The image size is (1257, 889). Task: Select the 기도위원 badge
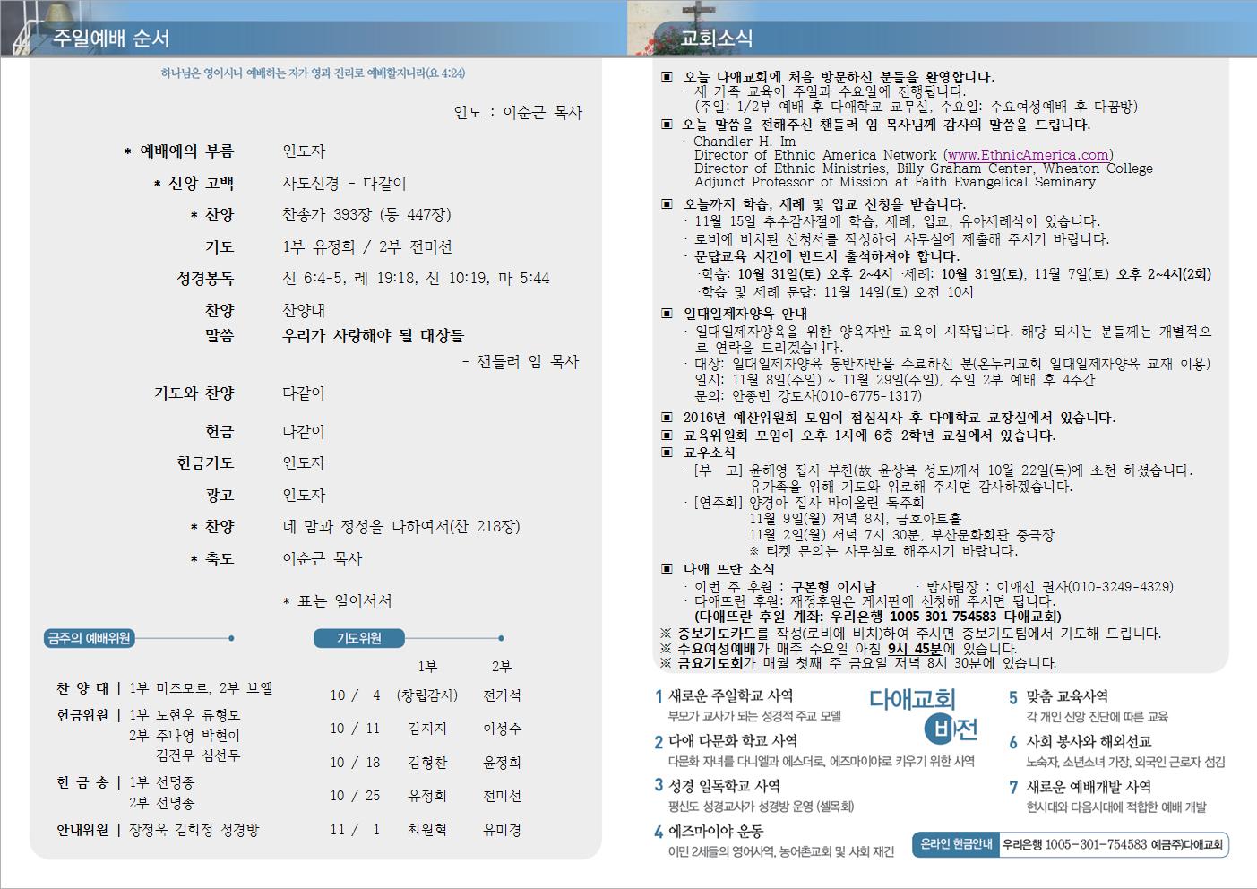(x=359, y=638)
